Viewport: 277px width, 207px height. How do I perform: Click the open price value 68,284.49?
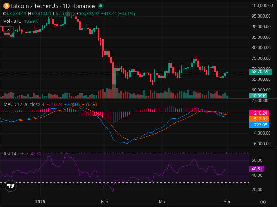pyautogui.click(x=16, y=14)
